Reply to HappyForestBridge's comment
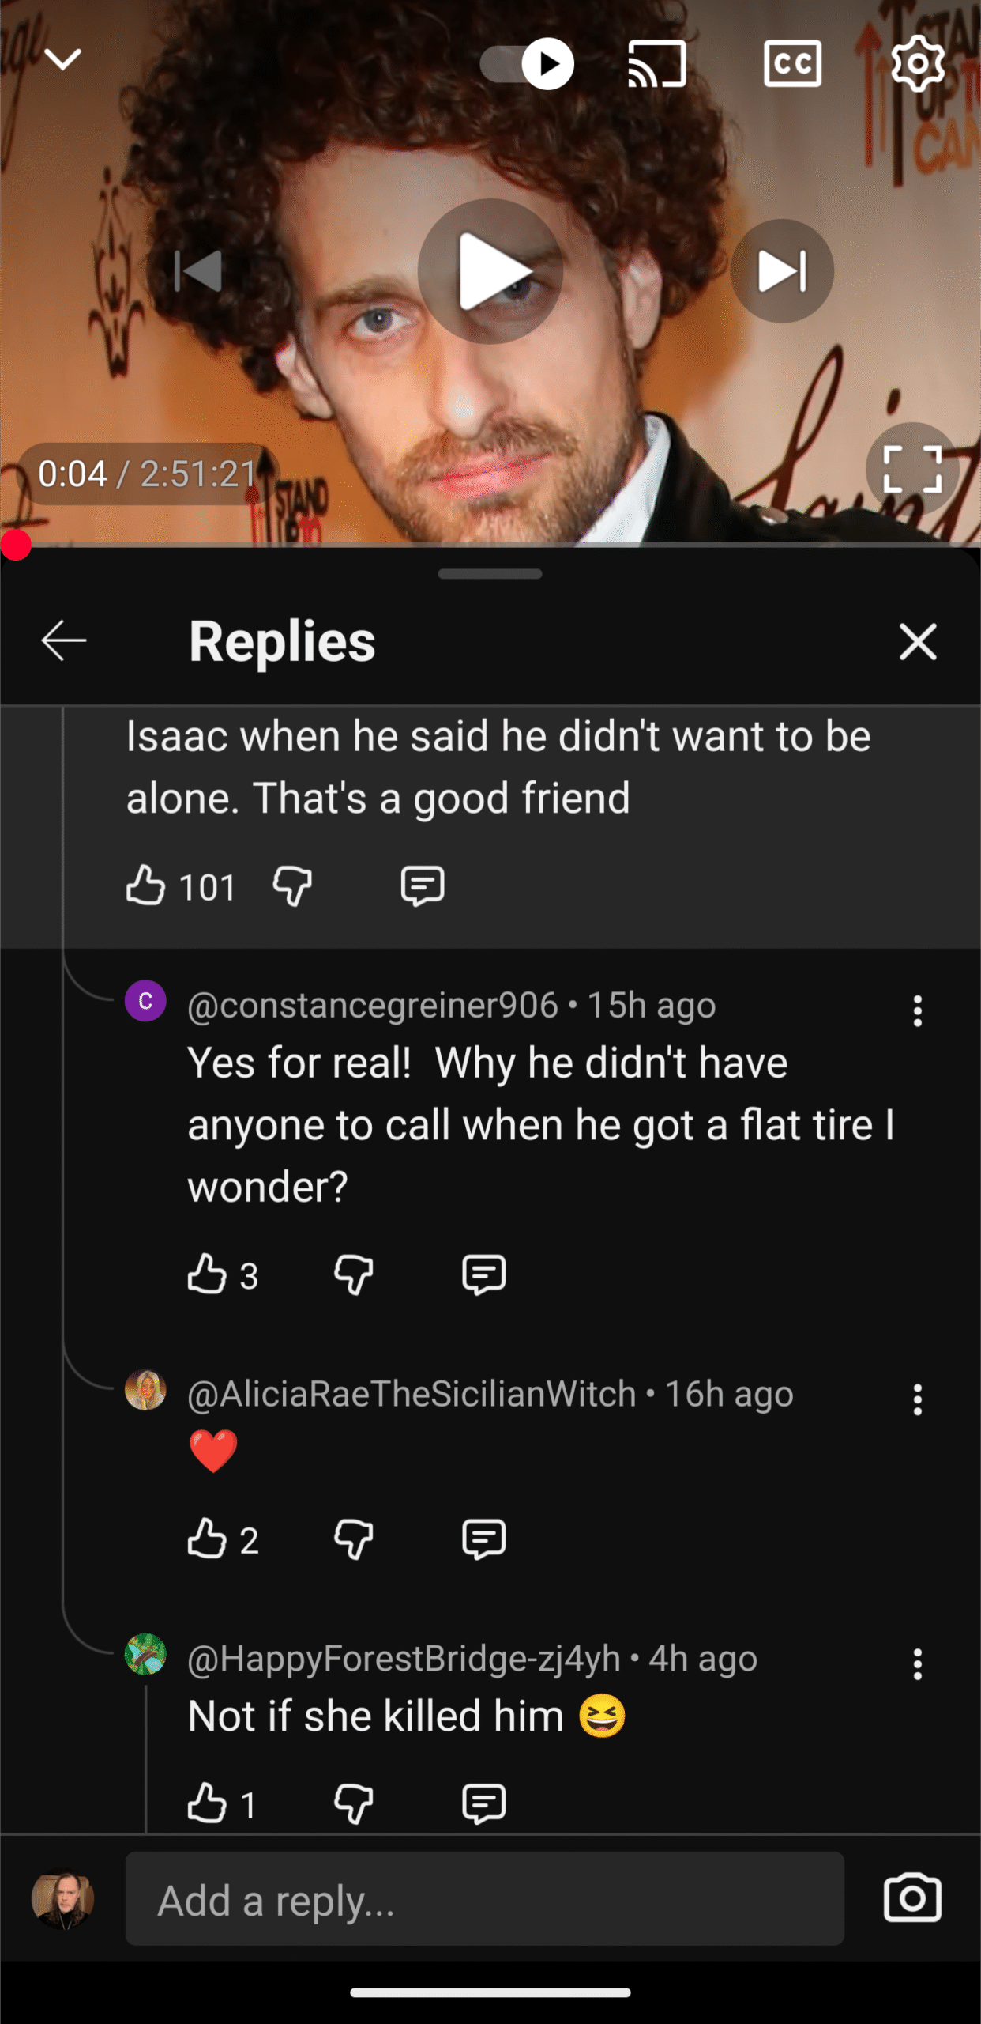This screenshot has height=2024, width=981. pyautogui.click(x=483, y=1803)
